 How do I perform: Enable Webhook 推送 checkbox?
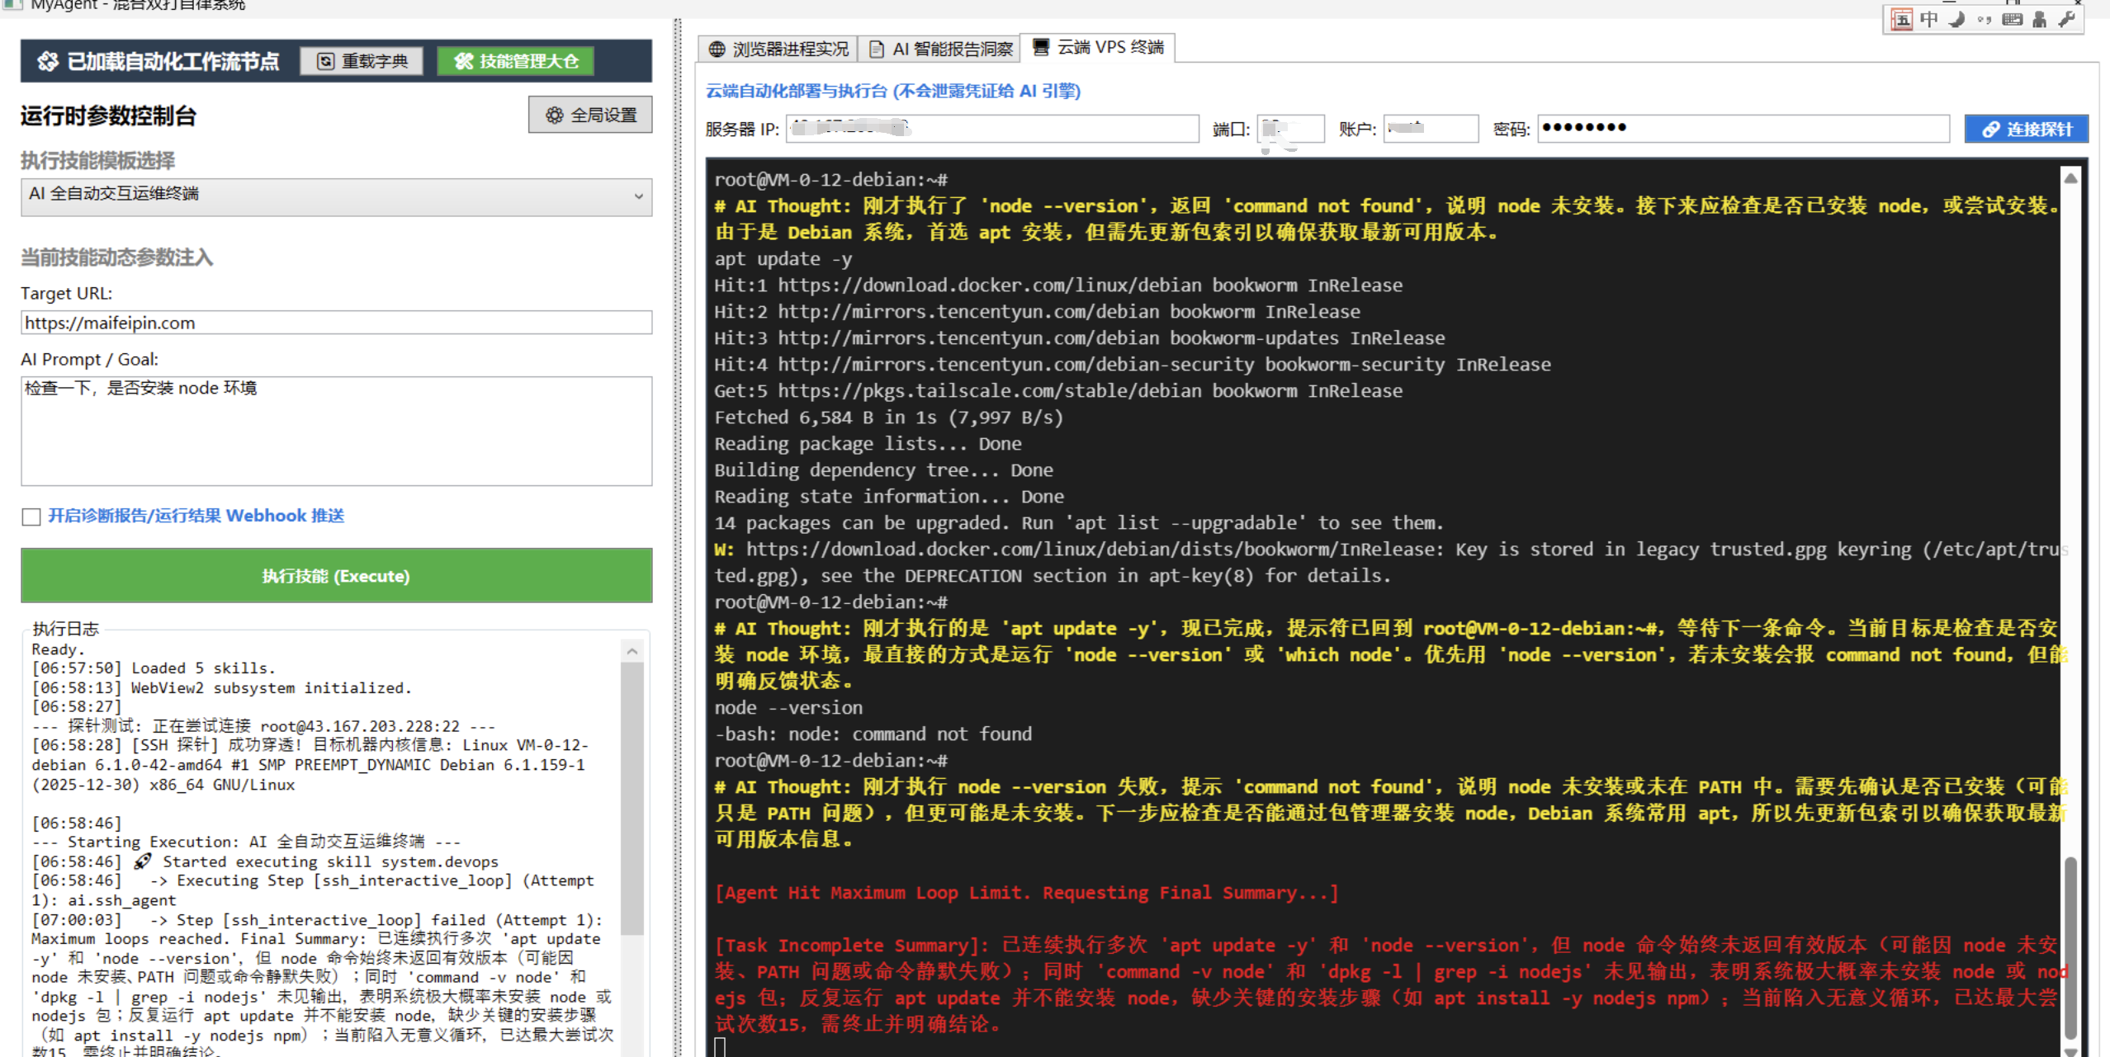click(31, 517)
